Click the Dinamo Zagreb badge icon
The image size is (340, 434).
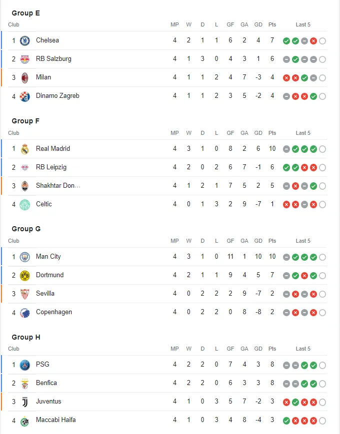pos(24,96)
